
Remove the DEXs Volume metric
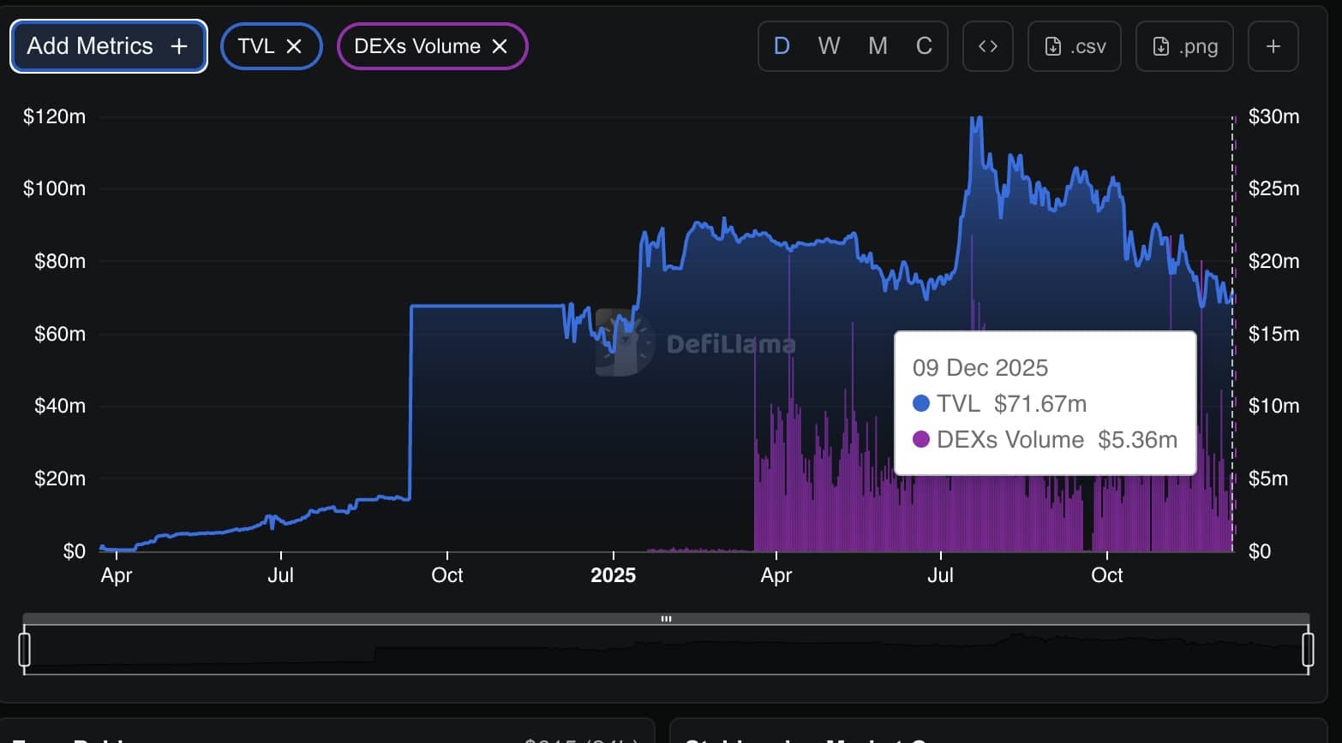point(500,46)
